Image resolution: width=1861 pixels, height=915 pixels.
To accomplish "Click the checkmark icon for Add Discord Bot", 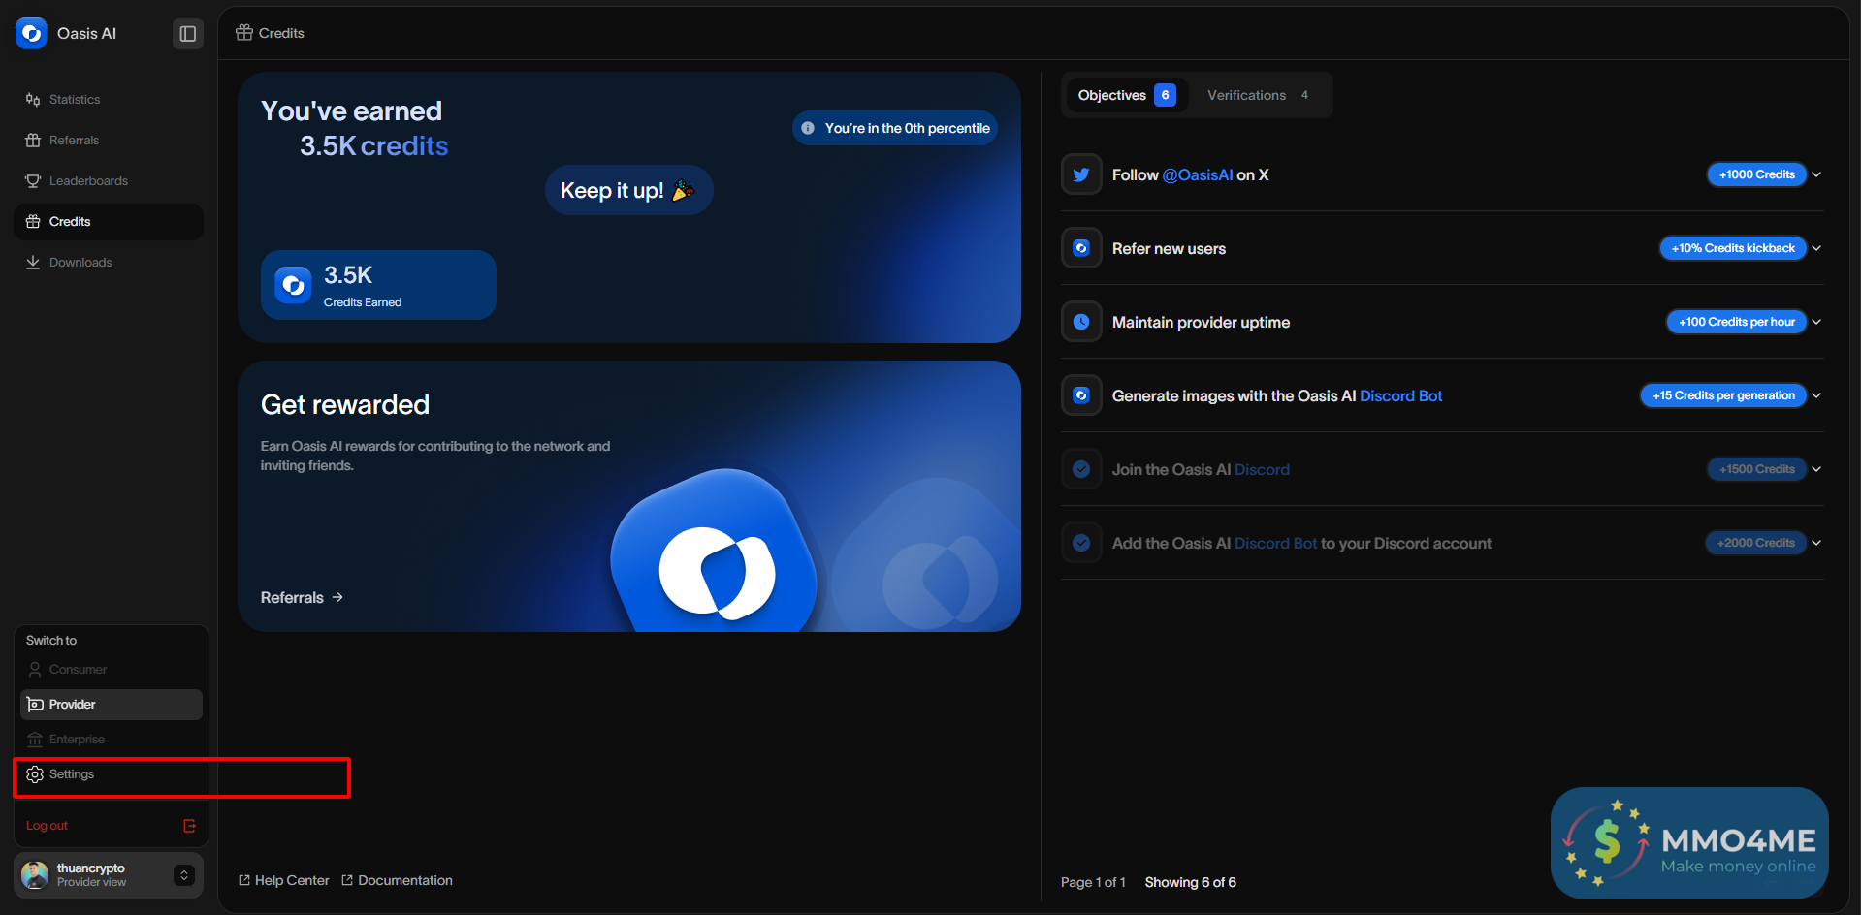I will pos(1081,543).
